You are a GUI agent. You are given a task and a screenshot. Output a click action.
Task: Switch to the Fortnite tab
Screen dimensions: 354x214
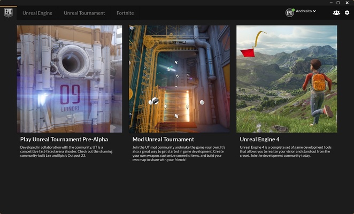click(125, 13)
